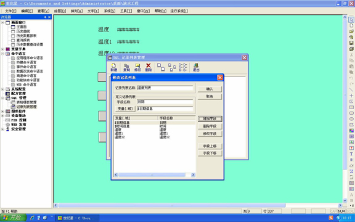
Task: Click the 开始 Start button
Action: pyautogui.click(x=14, y=218)
